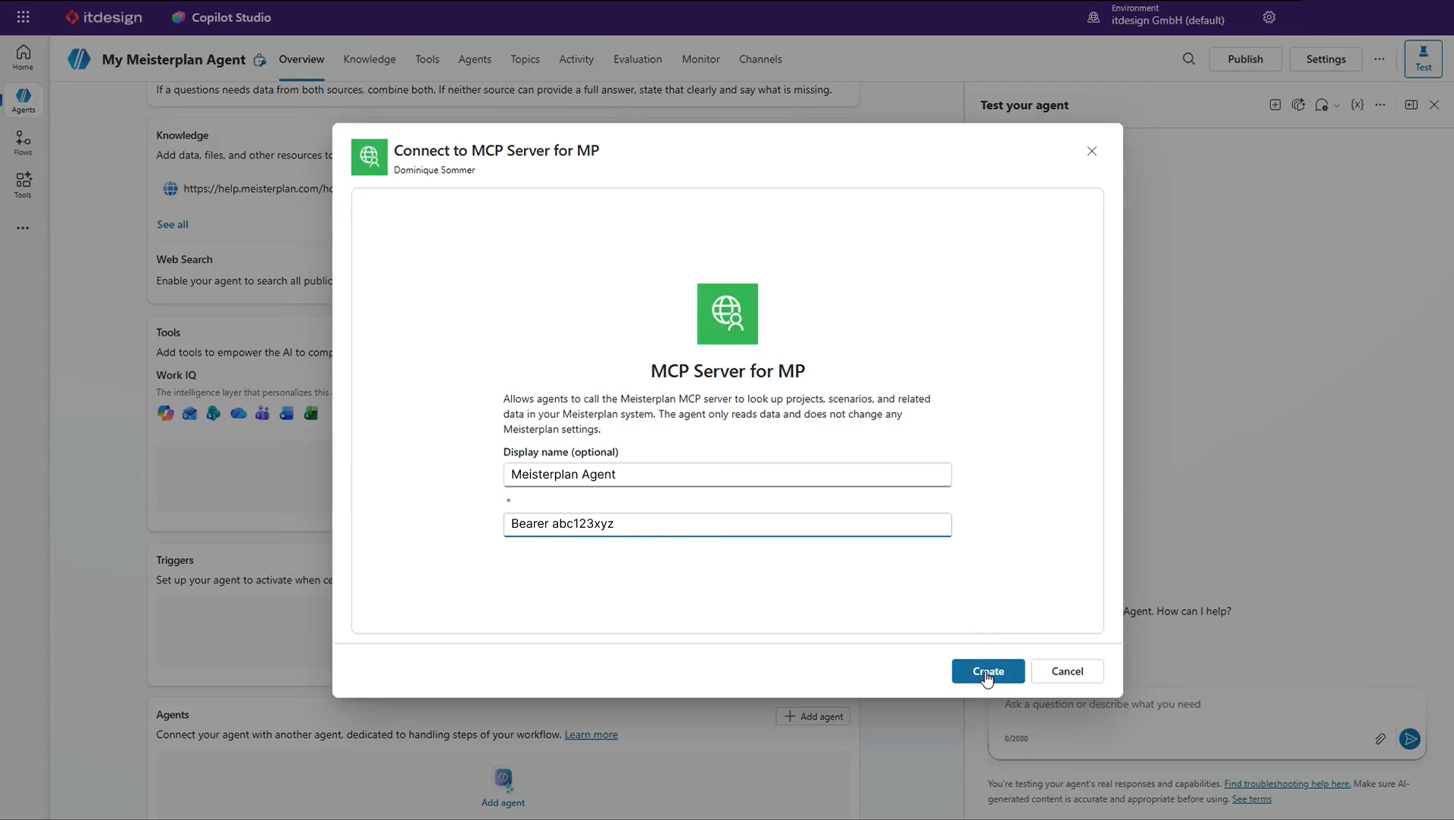Expand the chat settings dropdown chevron in the test panel

[x=1337, y=106]
